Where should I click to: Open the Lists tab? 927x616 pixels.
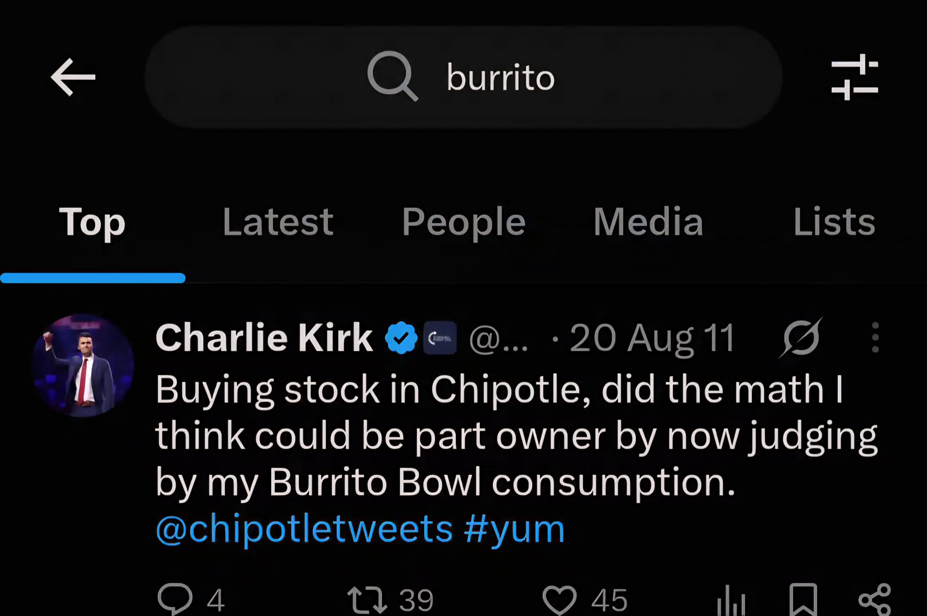pyautogui.click(x=834, y=222)
